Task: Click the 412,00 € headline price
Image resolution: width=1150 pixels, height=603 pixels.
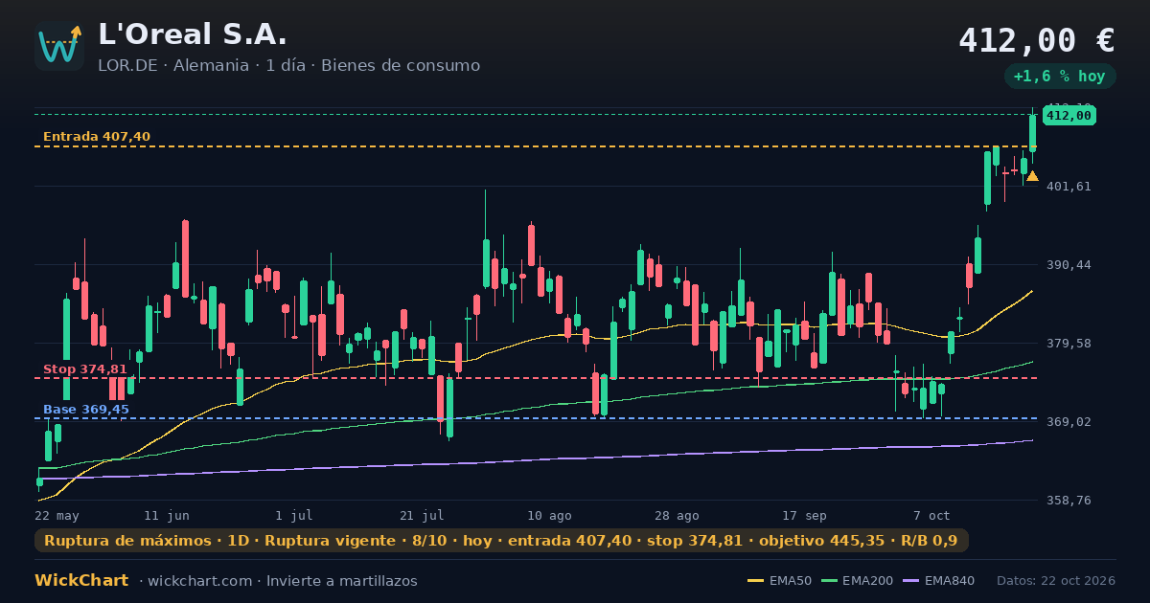Action: pyautogui.click(x=1037, y=40)
